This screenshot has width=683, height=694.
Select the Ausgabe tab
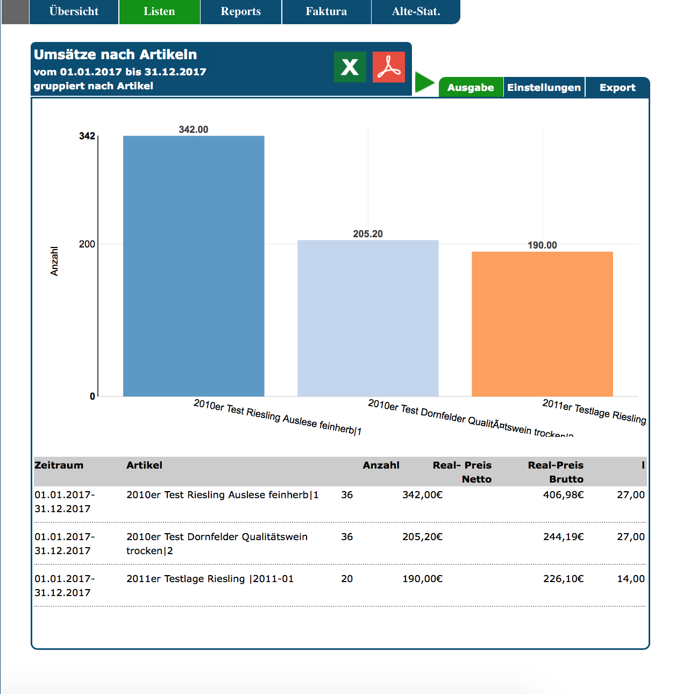[x=471, y=88]
